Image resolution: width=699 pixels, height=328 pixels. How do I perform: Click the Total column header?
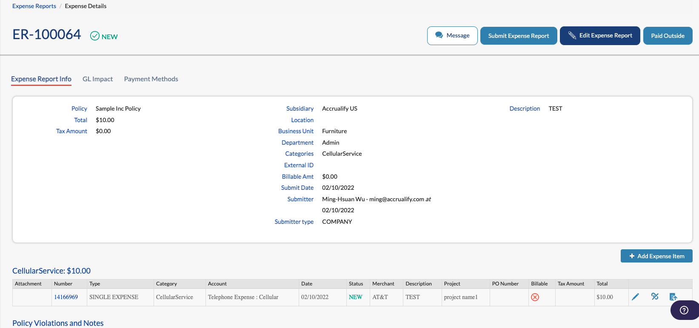[x=602, y=284]
